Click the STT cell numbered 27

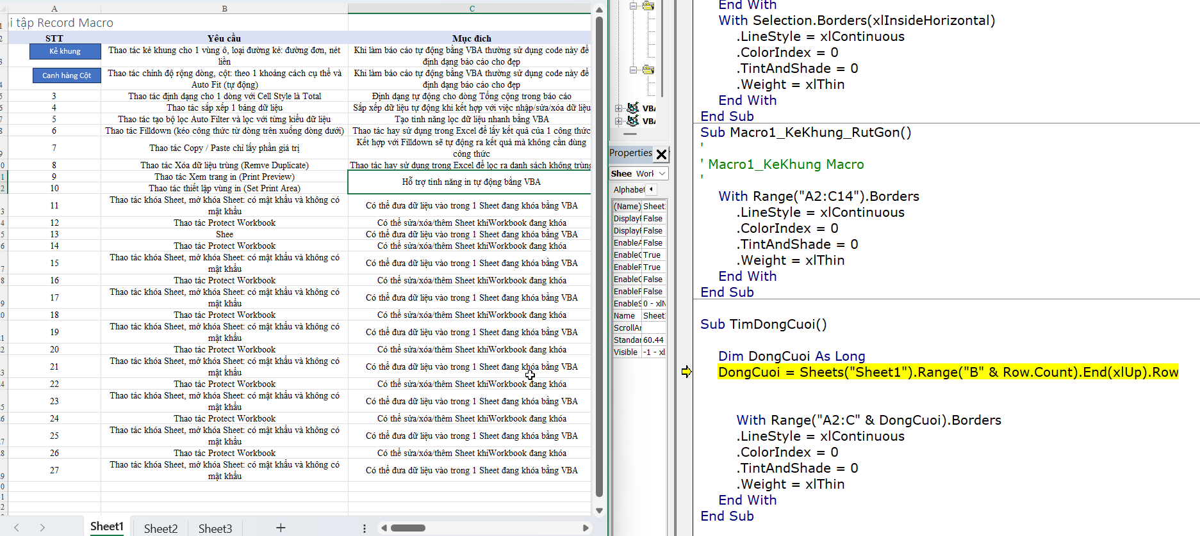coord(54,470)
